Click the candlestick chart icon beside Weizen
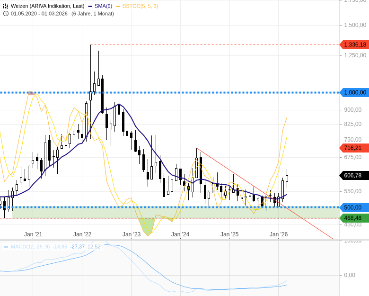This screenshot has height=296, width=369. click(6, 6)
